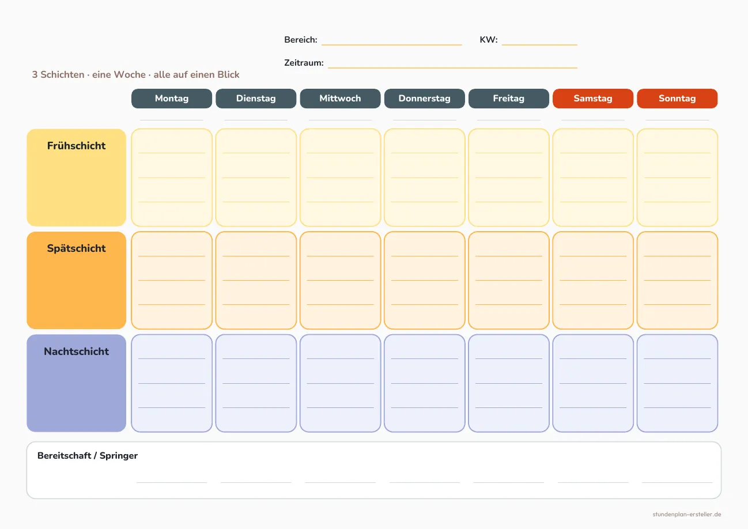Viewport: 748px width, 529px height.
Task: Click the Nachtschicht cell for Freitag
Action: (x=509, y=383)
